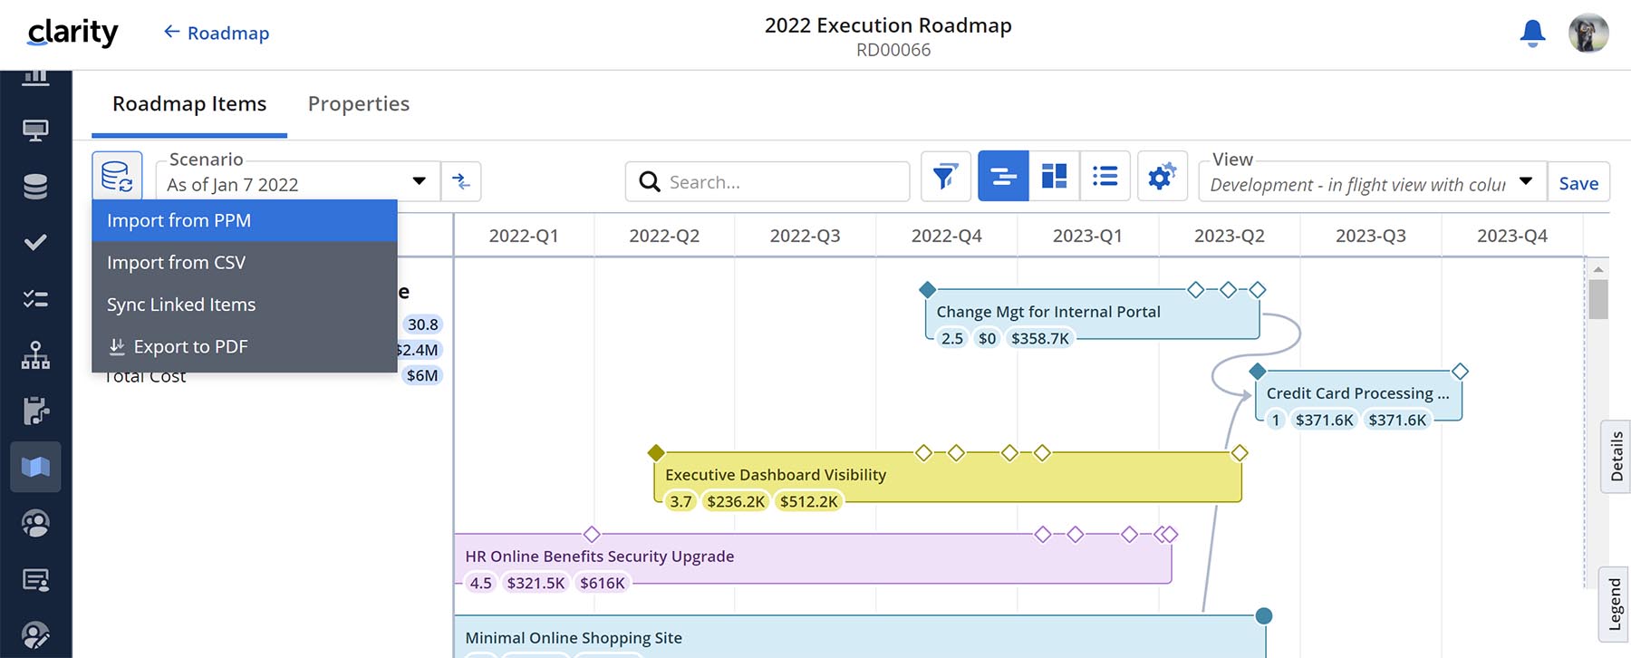Select the Roadmaps map icon in the sidebar

coord(35,467)
